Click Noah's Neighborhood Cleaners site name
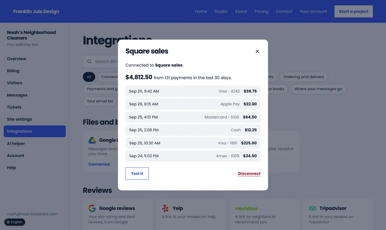The height and width of the screenshot is (230, 386). click(x=31, y=35)
